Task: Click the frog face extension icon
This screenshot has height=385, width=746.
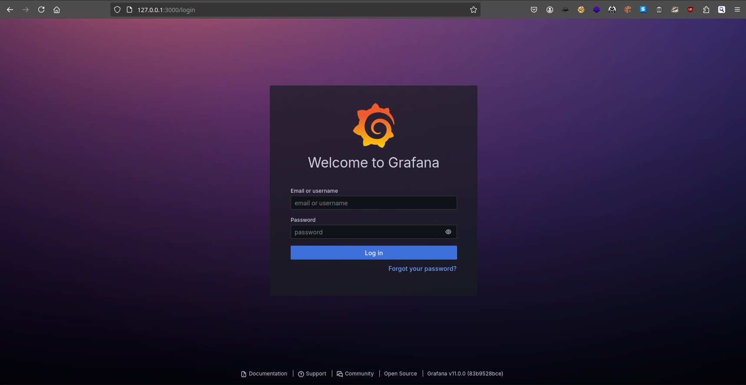Action: click(675, 10)
